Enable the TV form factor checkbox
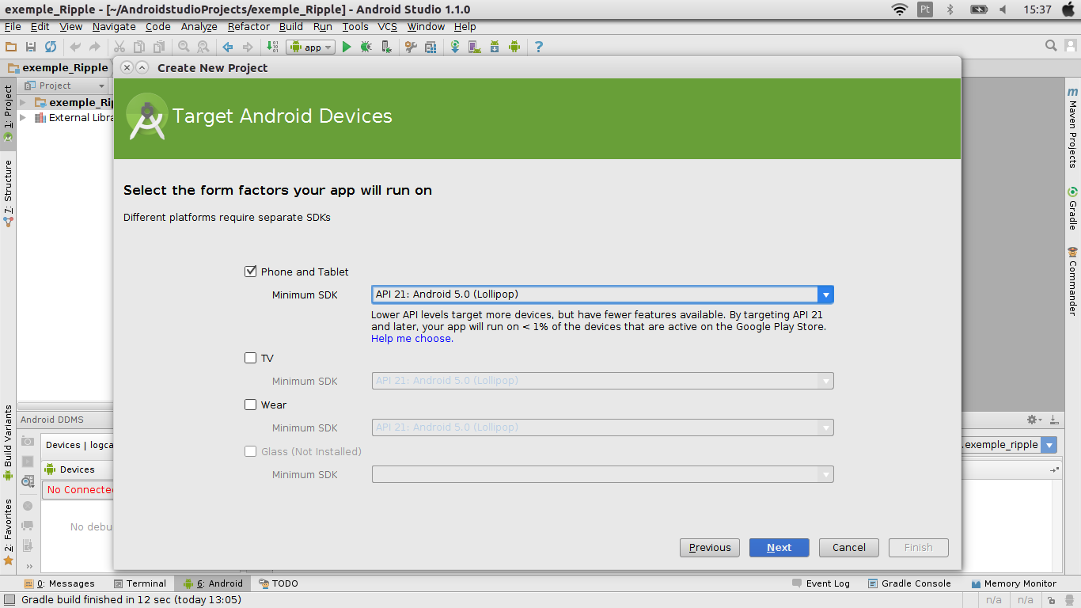 (x=251, y=358)
